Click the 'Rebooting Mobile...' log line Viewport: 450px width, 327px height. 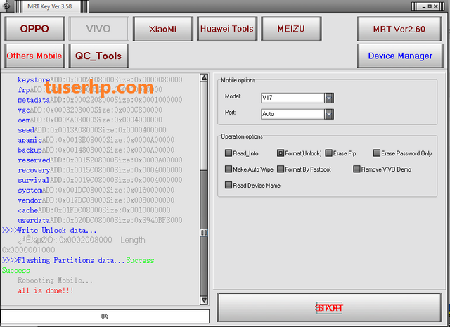[55, 281]
